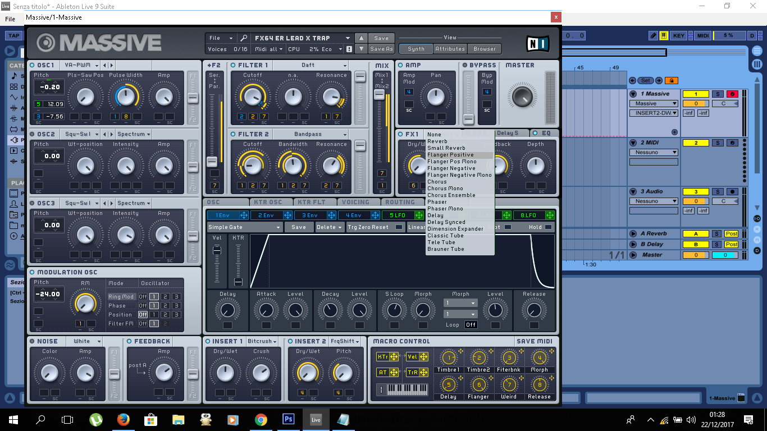
Task: Solo the 1 Massive track
Action: pos(718,94)
